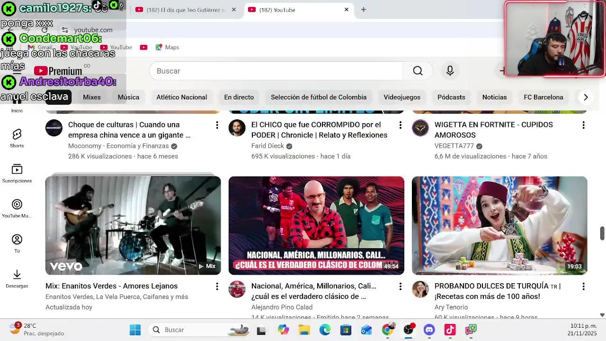
Task: Open Shorts from the sidebar
Action: (17, 138)
